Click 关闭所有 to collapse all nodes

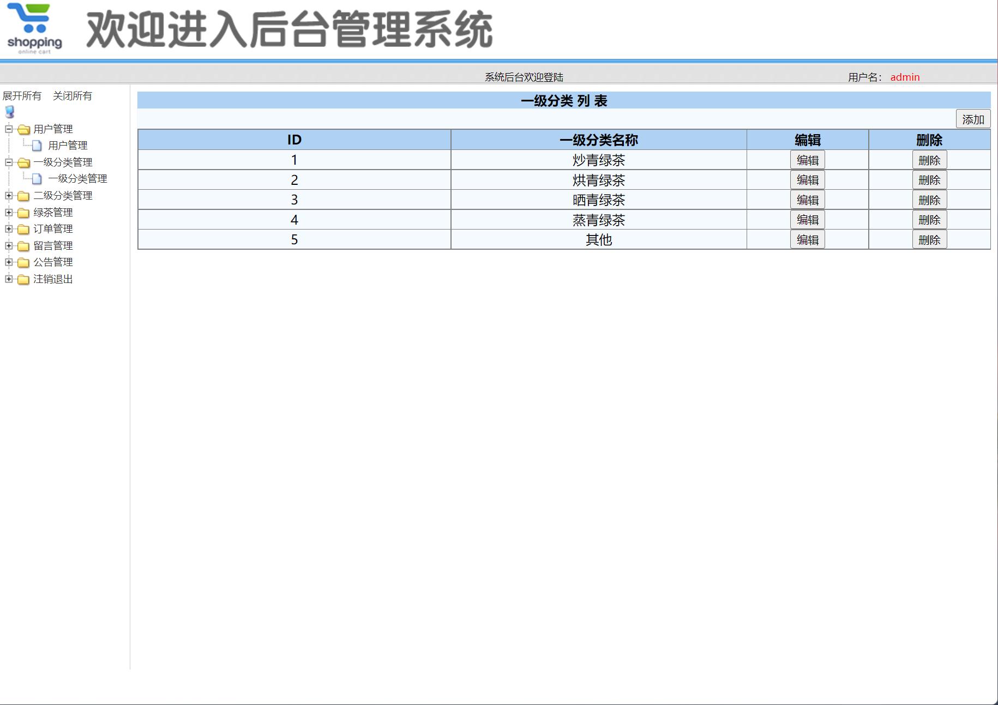point(73,95)
